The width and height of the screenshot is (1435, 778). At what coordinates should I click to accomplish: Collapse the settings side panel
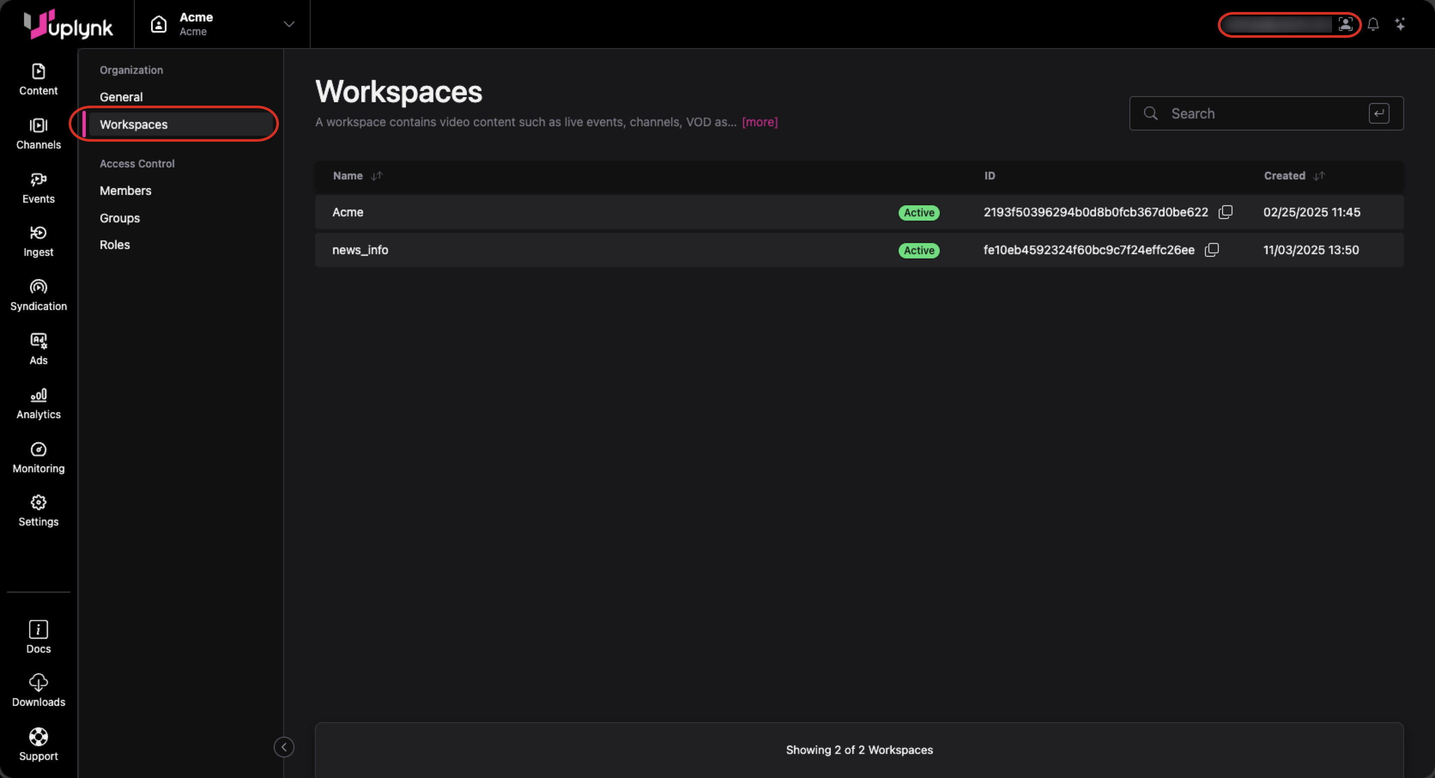[x=284, y=747]
